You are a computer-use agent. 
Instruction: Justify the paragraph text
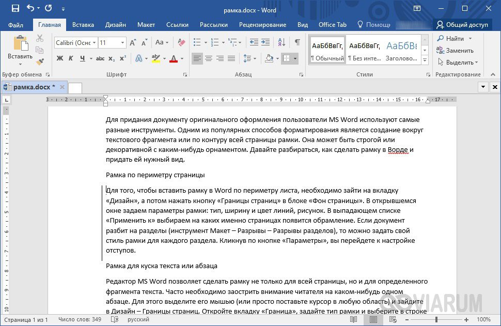pyautogui.click(x=231, y=58)
